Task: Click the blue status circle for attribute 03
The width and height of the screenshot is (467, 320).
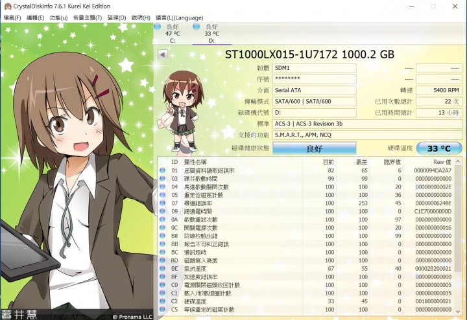Action: [162, 178]
